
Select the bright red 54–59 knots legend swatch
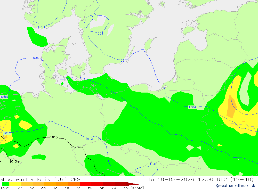[x=86, y=184]
